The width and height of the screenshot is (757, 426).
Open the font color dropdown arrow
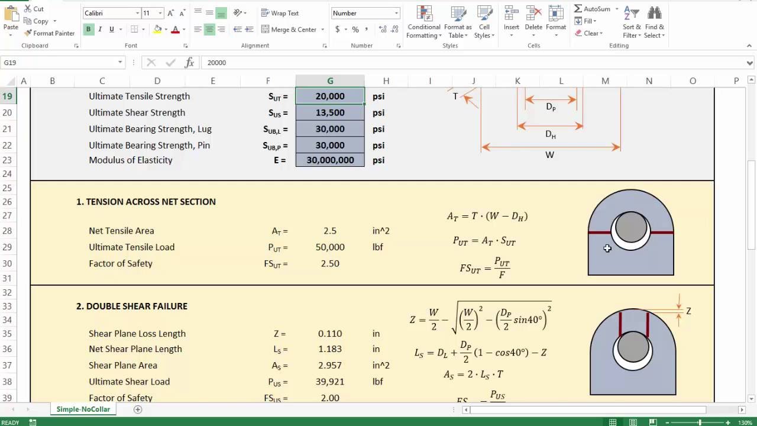(x=183, y=29)
